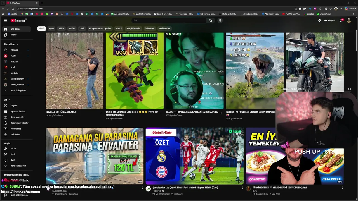The image size is (358, 201).
Task: Open Canlı under Keşfet
Action: (17, 154)
